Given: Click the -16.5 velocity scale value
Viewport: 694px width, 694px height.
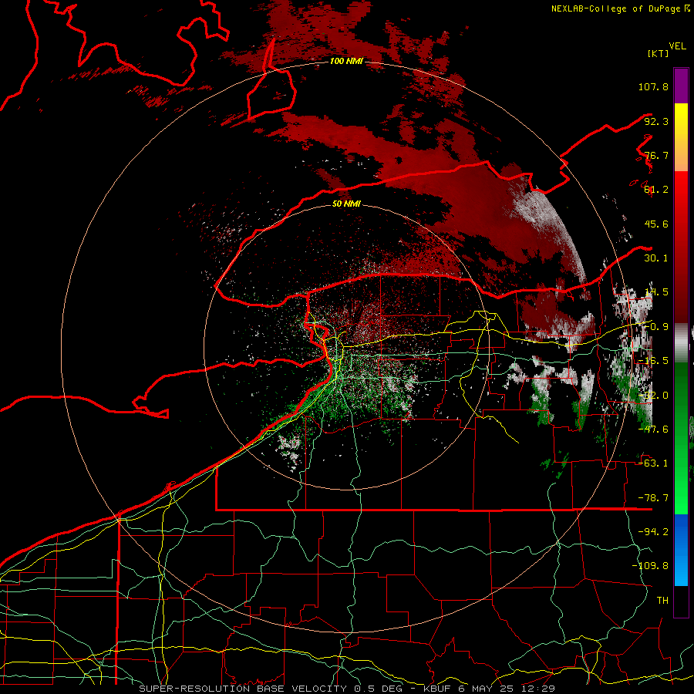Looking at the screenshot, I should pyautogui.click(x=653, y=361).
